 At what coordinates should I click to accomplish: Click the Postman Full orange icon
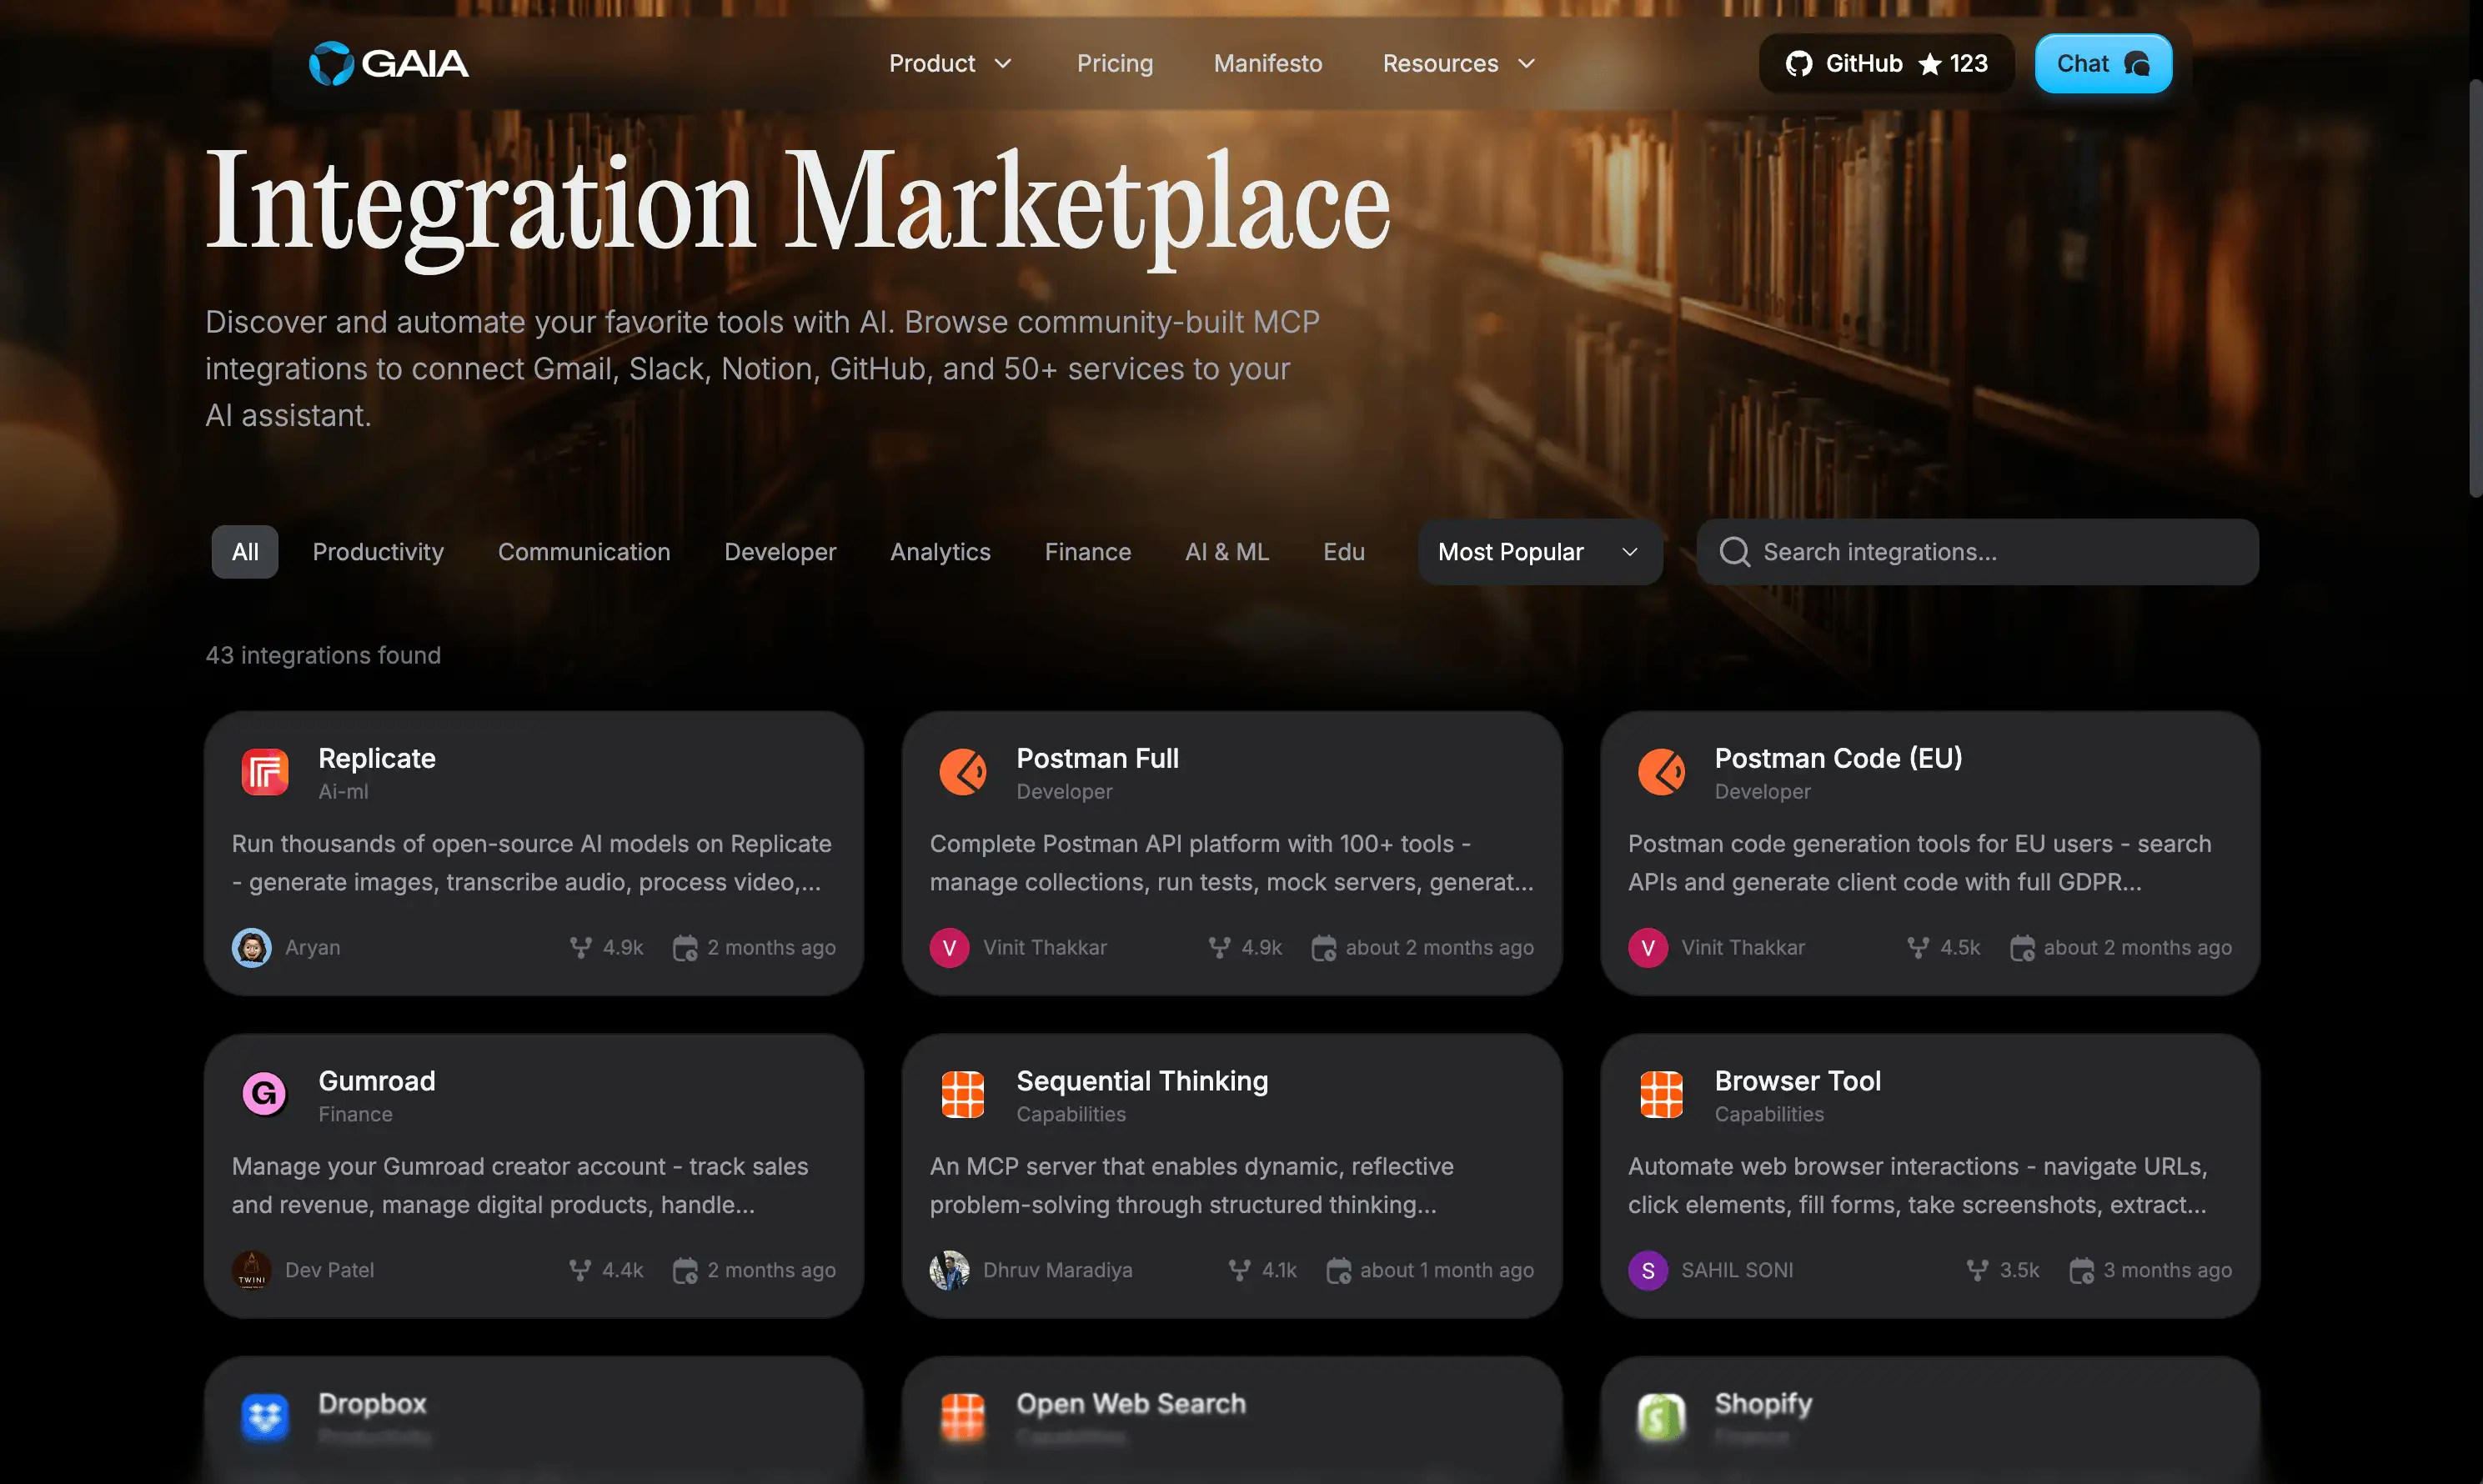962,772
